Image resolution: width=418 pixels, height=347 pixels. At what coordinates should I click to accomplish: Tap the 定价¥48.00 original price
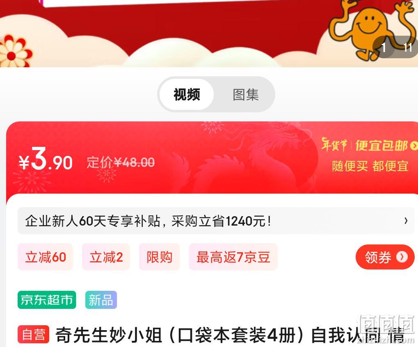click(121, 162)
